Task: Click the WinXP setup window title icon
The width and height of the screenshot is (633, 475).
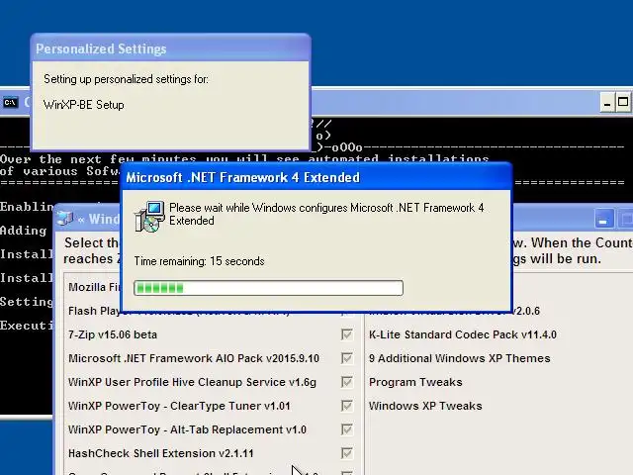Action: [x=65, y=218]
